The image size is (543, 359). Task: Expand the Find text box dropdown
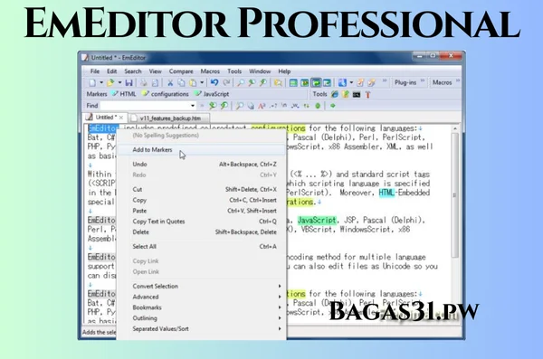pos(193,106)
